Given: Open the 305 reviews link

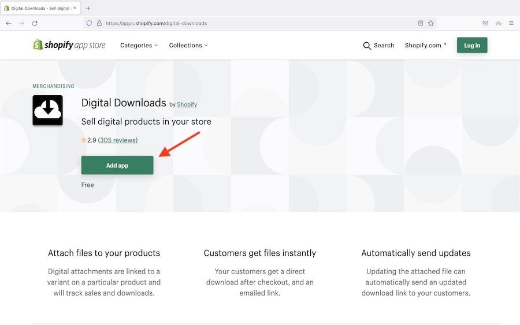Looking at the screenshot, I should [118, 140].
